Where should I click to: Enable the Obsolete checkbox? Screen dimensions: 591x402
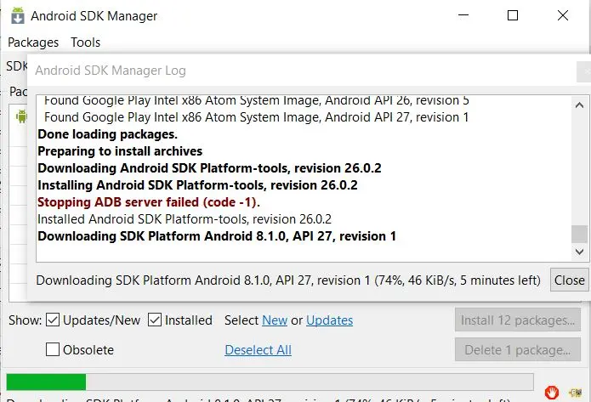(53, 349)
